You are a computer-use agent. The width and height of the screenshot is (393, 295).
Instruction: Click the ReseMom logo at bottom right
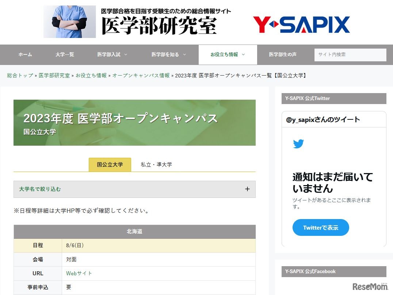point(370,287)
